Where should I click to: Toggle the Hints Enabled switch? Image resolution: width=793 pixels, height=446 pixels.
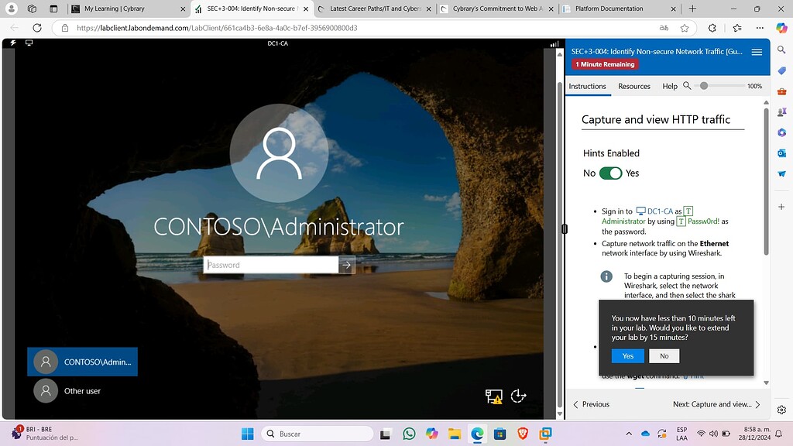click(x=610, y=173)
